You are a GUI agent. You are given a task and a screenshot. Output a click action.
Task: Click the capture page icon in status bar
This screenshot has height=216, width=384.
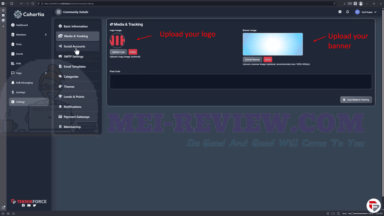coord(328,214)
